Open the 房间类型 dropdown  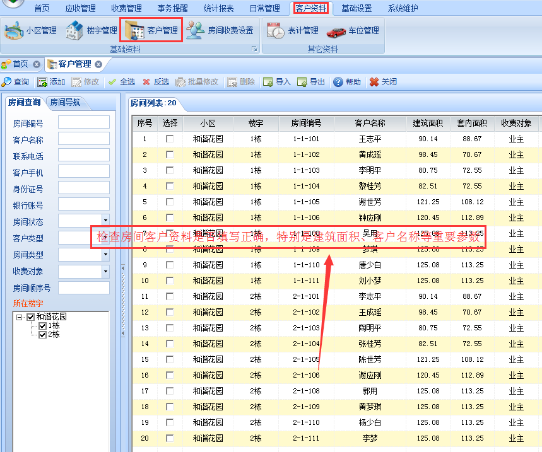pyautogui.click(x=106, y=255)
